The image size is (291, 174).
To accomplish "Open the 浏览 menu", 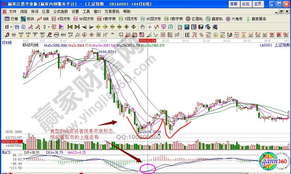I will (24, 12).
